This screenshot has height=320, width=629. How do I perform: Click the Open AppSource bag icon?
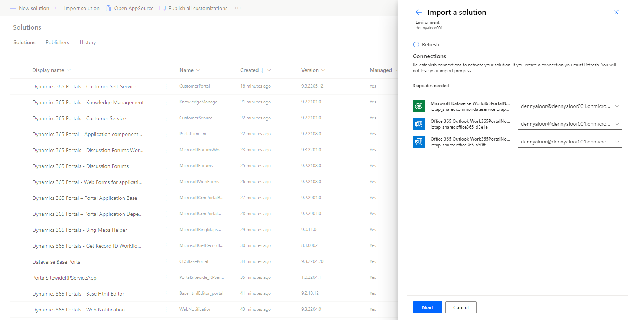coord(108,8)
